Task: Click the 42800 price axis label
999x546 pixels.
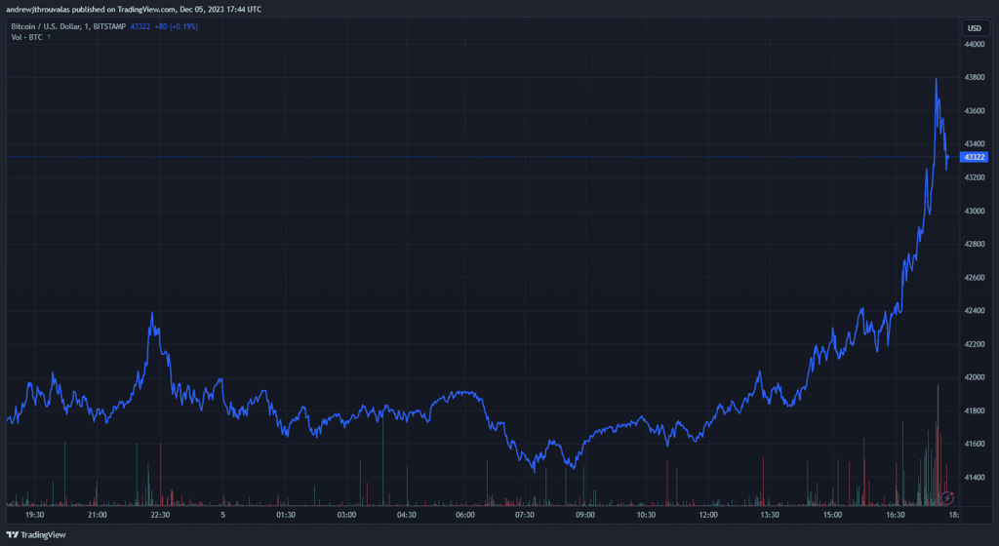Action: [975, 245]
